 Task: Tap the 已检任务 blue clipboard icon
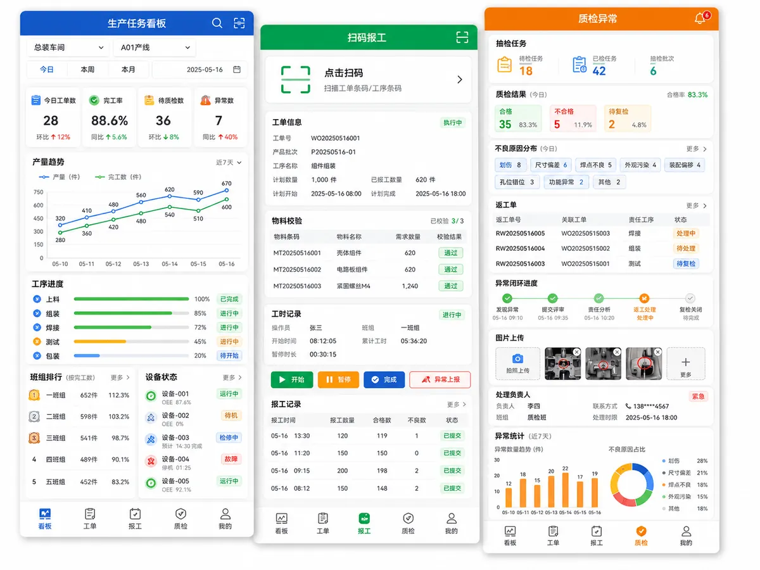(579, 65)
